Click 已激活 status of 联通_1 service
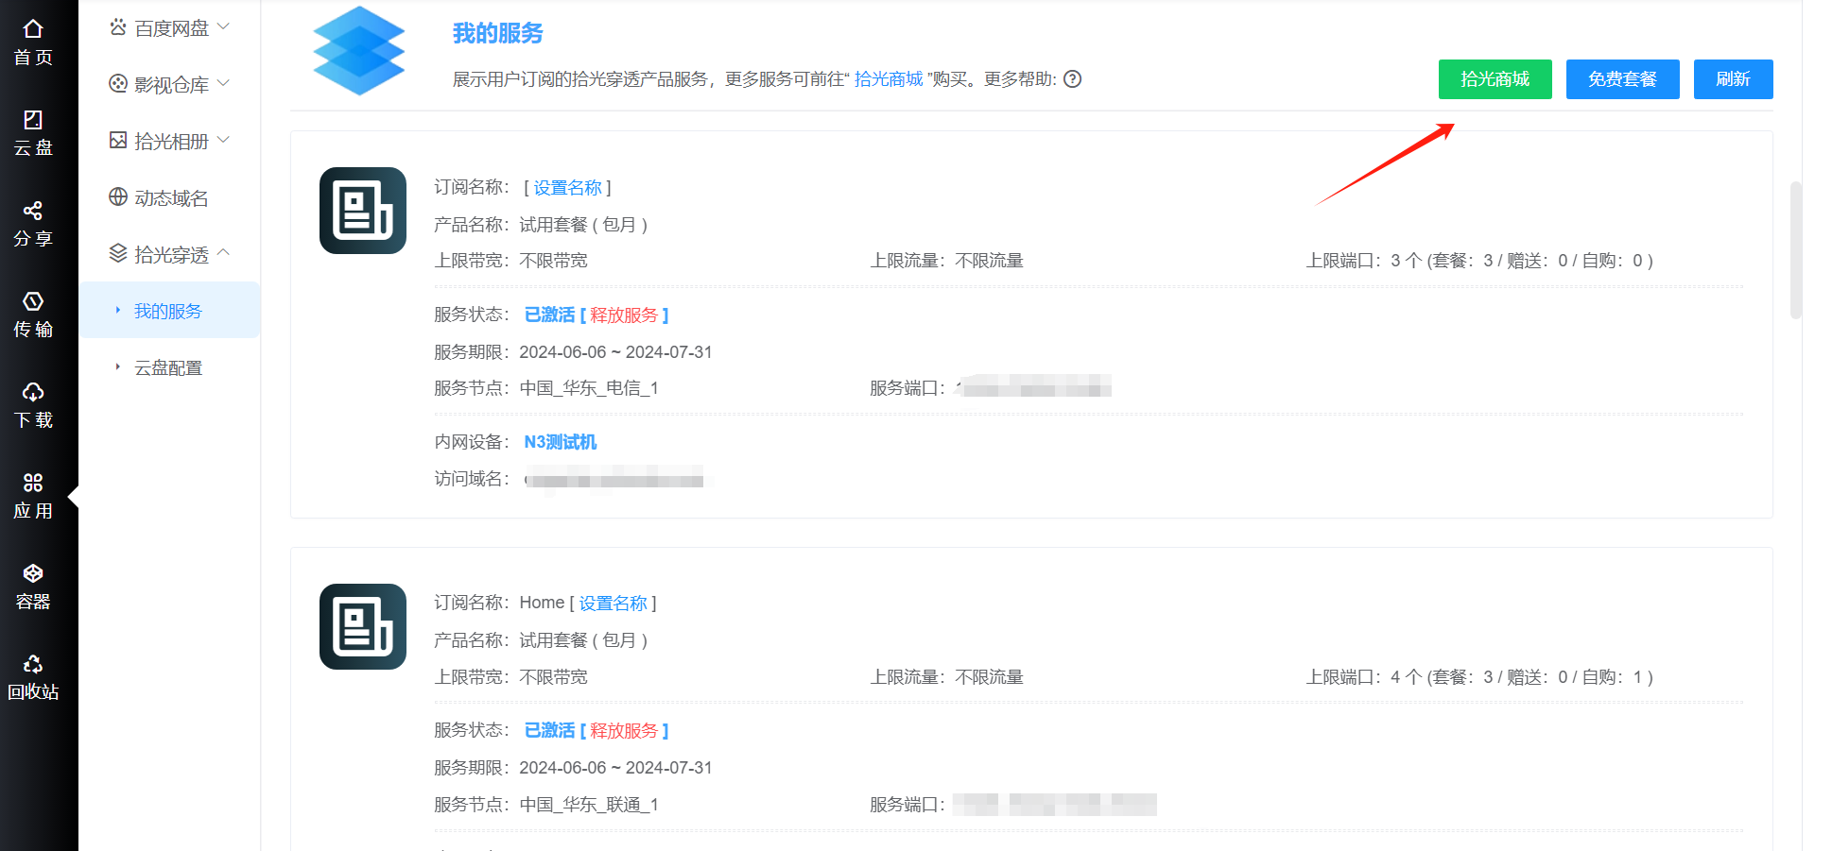 [549, 731]
